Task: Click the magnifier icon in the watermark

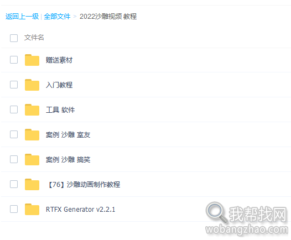Action: pyautogui.click(x=216, y=212)
